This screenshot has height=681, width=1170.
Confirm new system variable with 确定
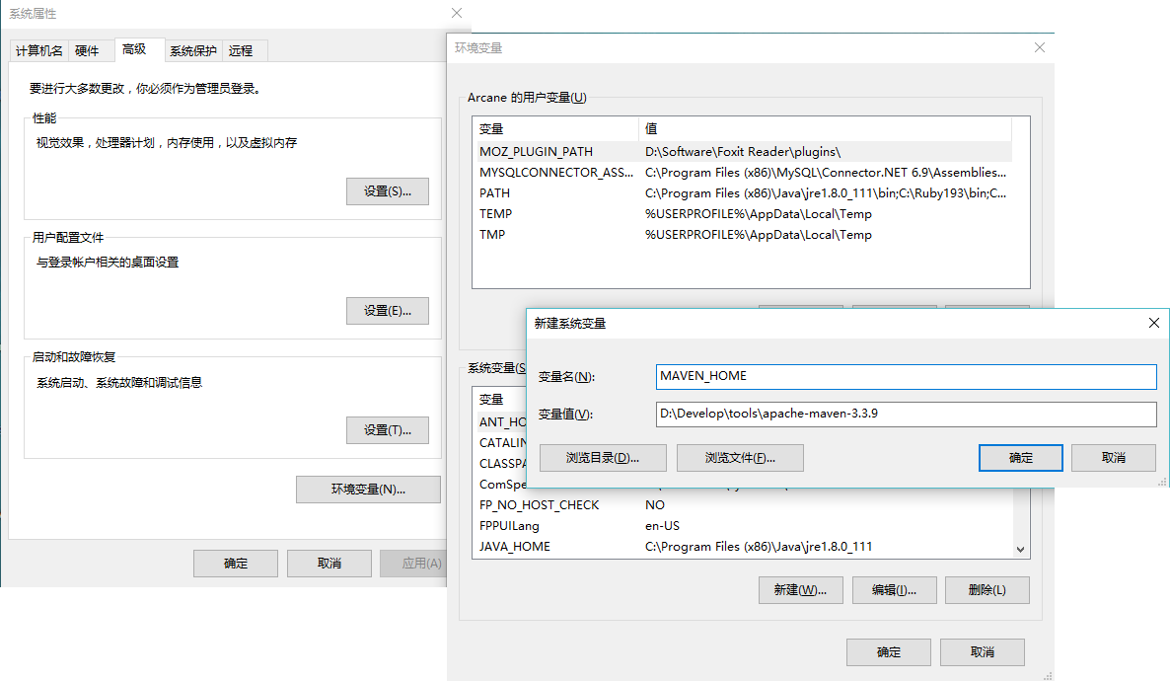(x=1021, y=458)
